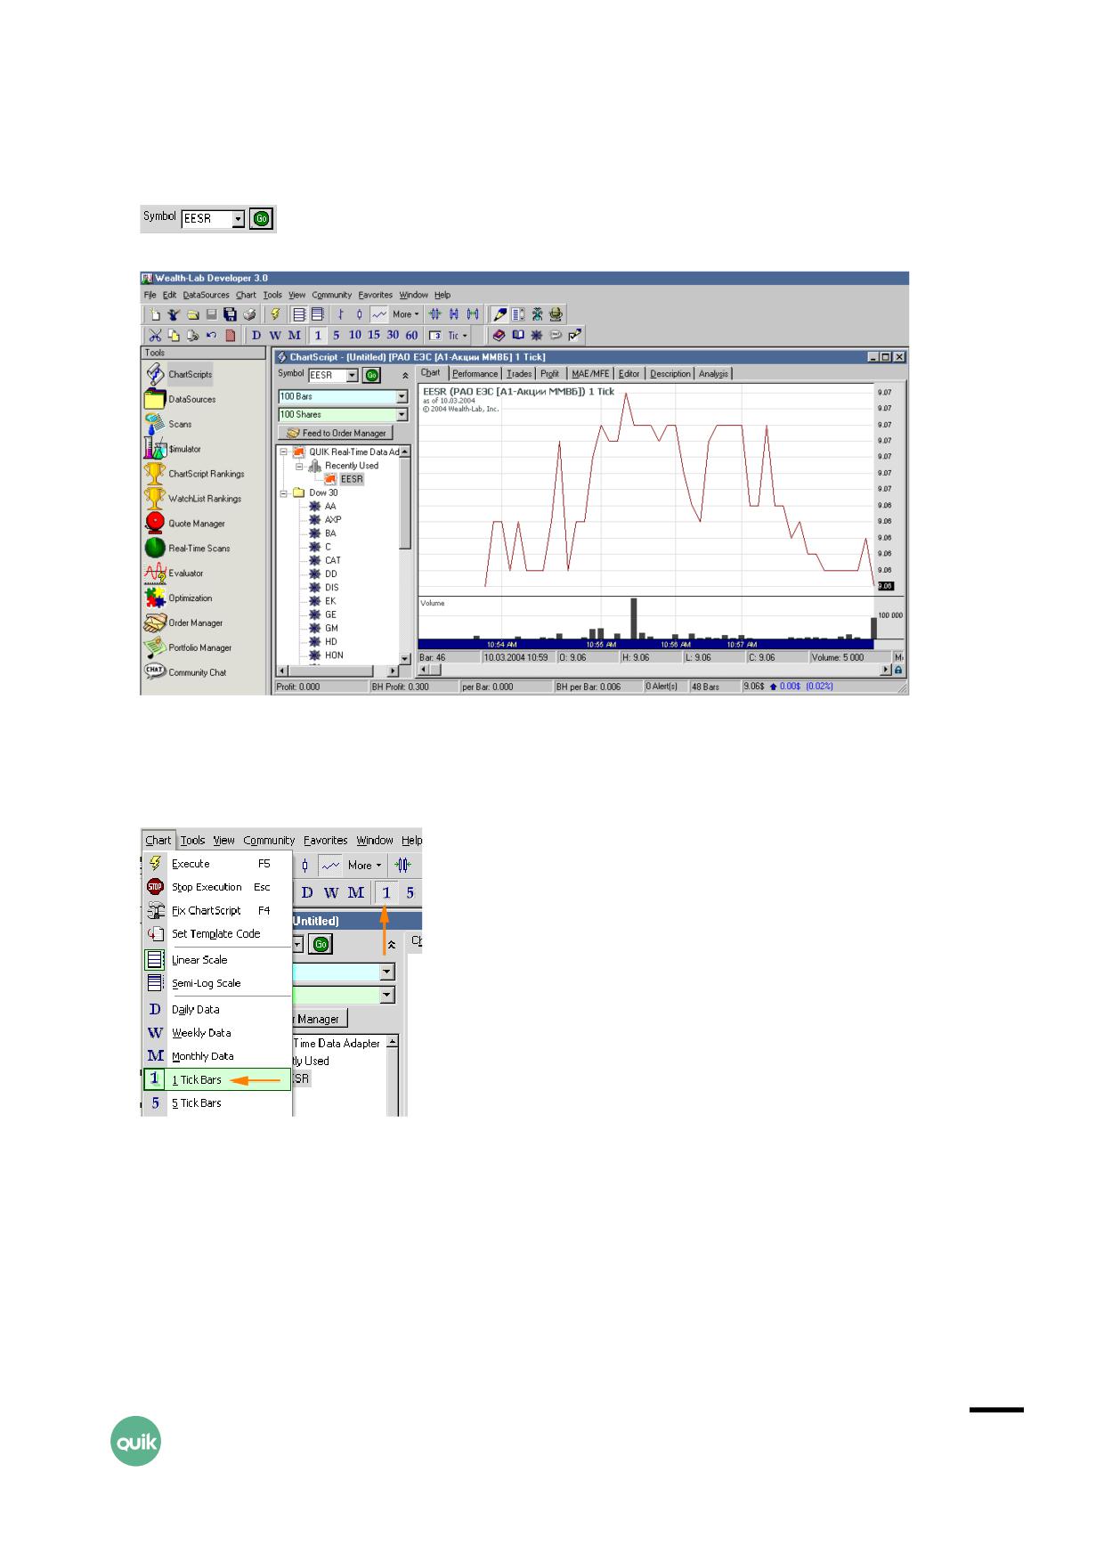Open Symbol EESR dropdown arrow in ChartScript window

click(x=352, y=375)
